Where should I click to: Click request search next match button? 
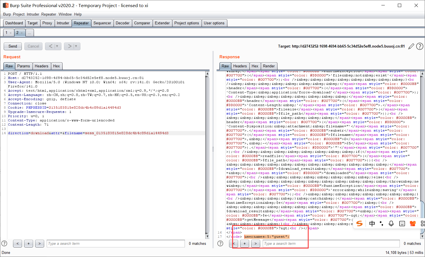[x=40, y=243]
